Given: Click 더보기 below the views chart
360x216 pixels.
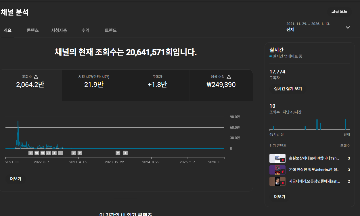Looking at the screenshot, I should point(16,179).
